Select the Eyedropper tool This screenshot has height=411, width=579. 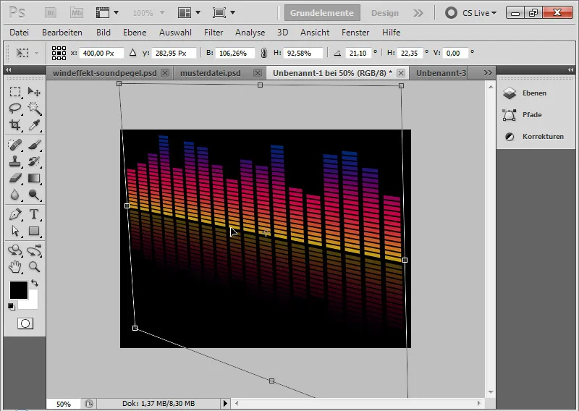pyautogui.click(x=34, y=124)
